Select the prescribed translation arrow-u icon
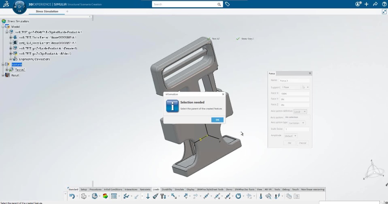Screen dimensions: 388x204 (174, 196)
